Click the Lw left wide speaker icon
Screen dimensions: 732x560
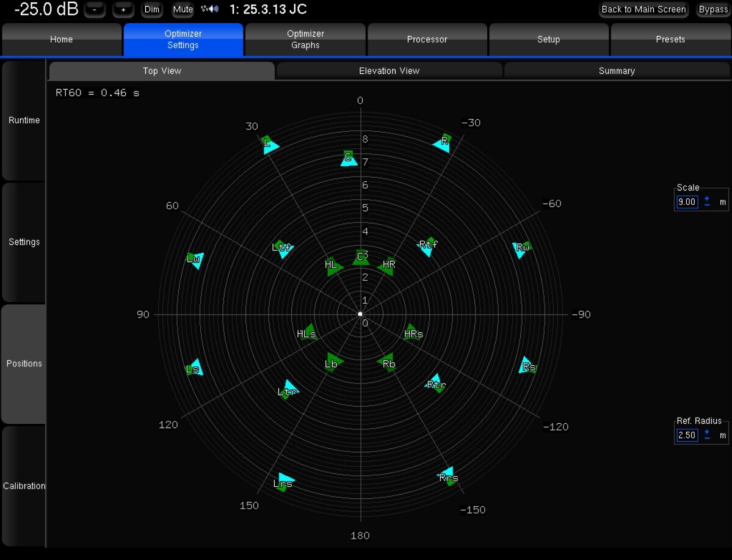click(194, 260)
